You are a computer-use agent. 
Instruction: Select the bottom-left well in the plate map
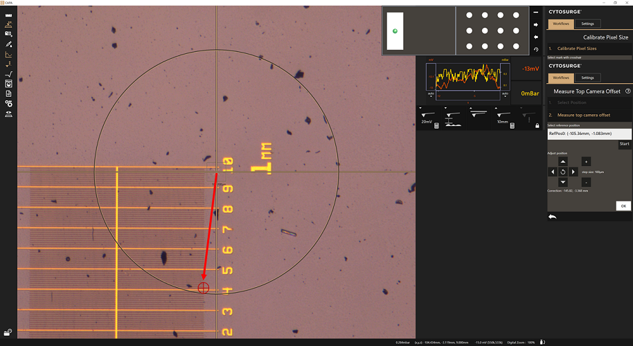469,46
